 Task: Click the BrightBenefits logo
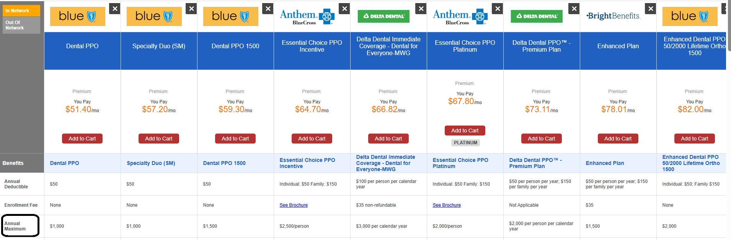(x=614, y=16)
